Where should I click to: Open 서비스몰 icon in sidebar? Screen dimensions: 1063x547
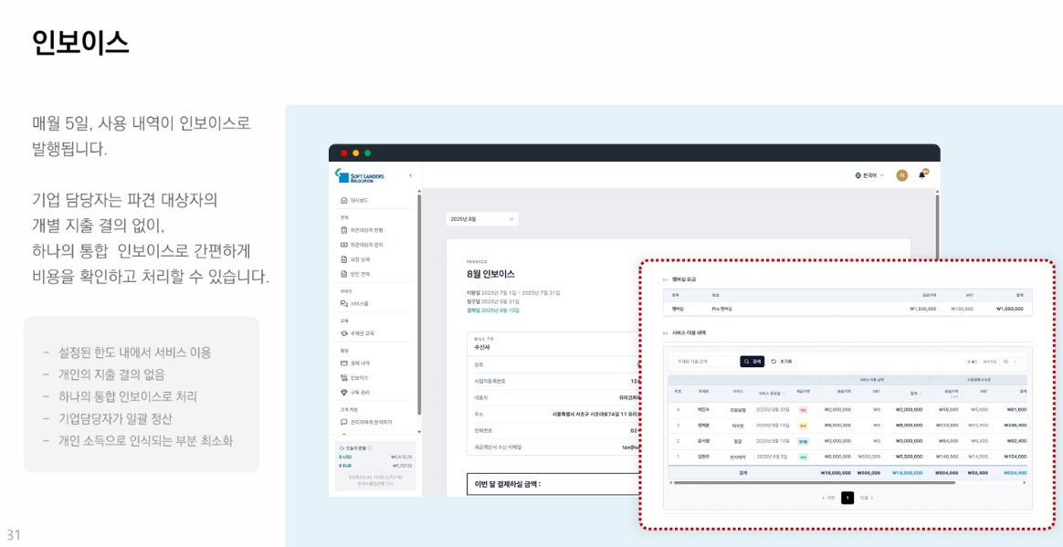tap(343, 304)
